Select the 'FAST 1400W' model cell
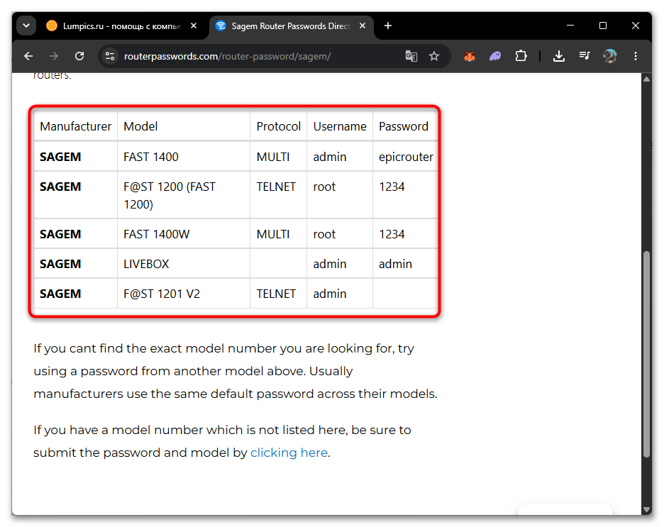Screen dimensions: 664x527 [183, 234]
